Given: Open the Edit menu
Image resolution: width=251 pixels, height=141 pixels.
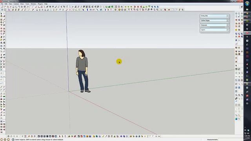Looking at the screenshot, I should point(6,4).
